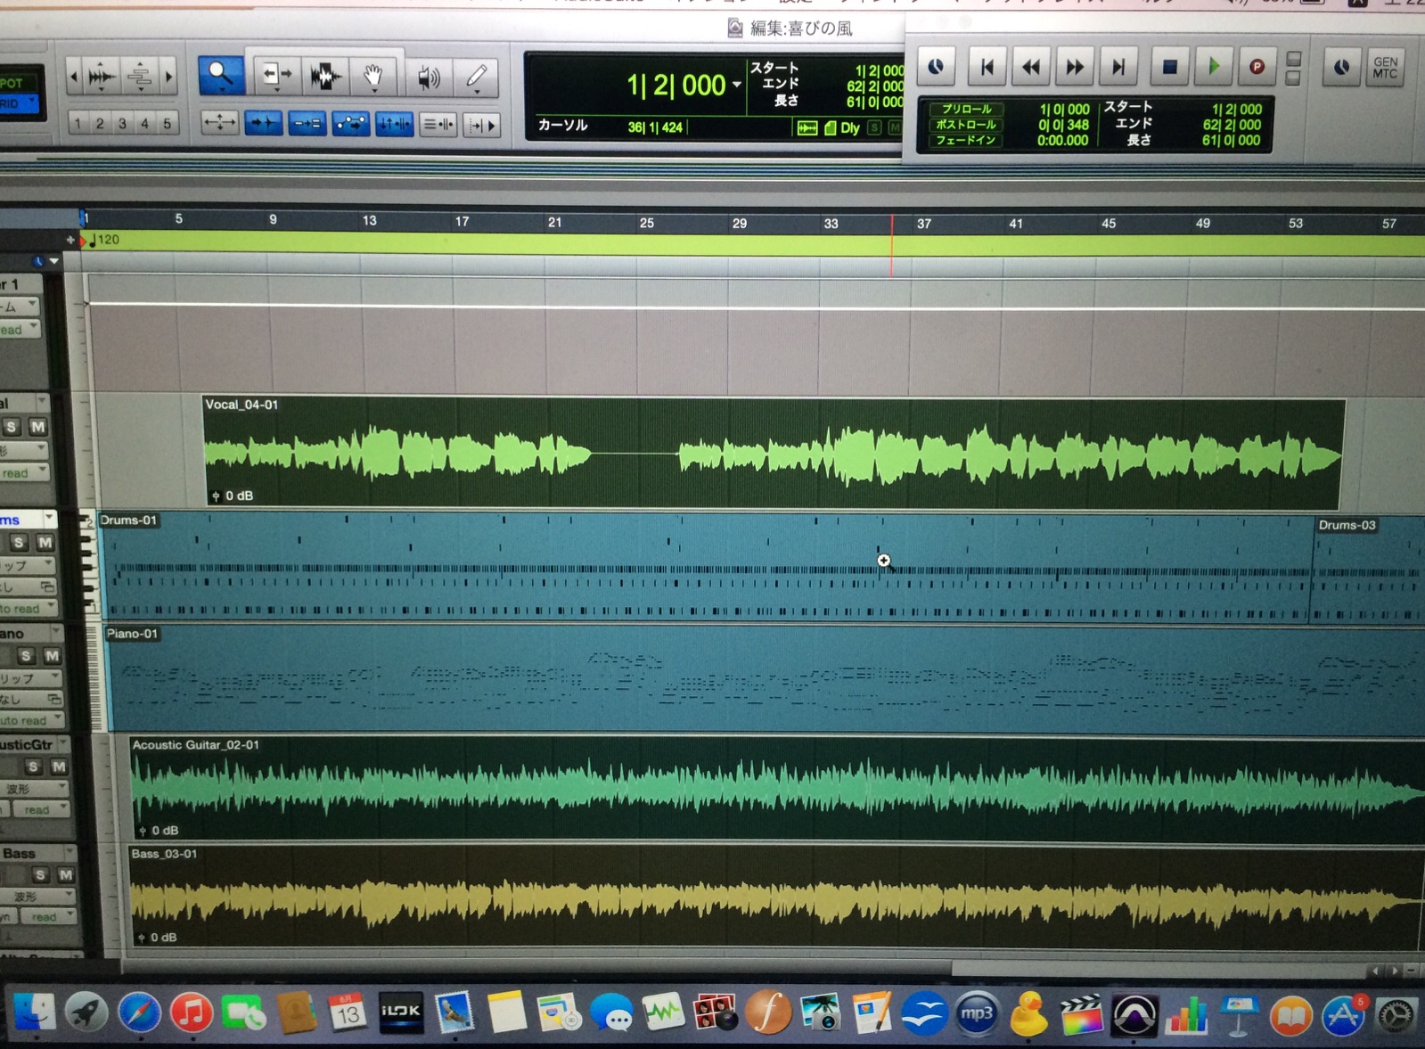This screenshot has height=1049, width=1425.
Task: Select the Zoomer magnifying glass tool
Action: [x=220, y=75]
